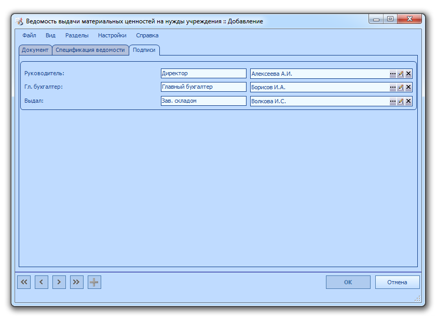Image resolution: width=437 pixels, height=319 pixels.
Task: Click the plus add-record button
Action: [94, 282]
